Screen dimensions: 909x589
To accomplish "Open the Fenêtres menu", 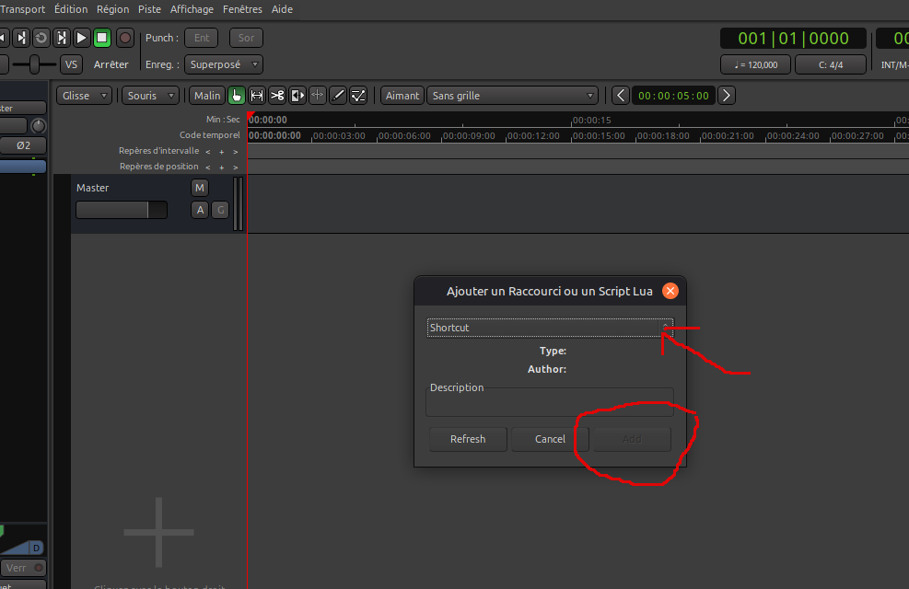I will tap(242, 9).
